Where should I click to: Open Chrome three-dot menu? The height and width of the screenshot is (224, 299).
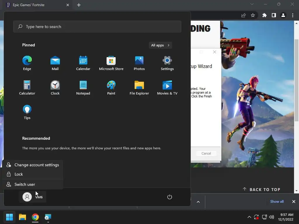coord(293,15)
